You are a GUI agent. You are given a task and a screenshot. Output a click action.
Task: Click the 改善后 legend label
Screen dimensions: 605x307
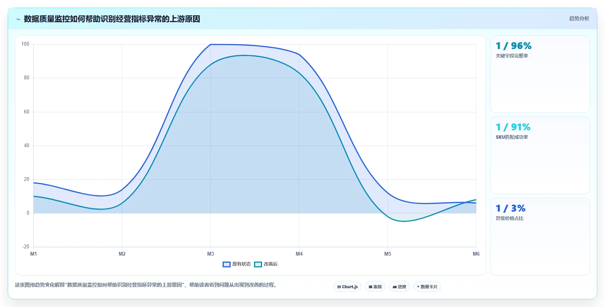(271, 264)
